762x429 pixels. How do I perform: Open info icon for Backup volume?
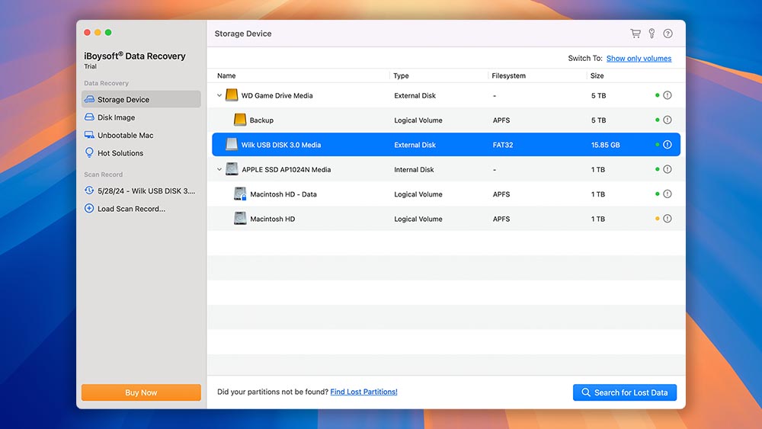point(668,120)
